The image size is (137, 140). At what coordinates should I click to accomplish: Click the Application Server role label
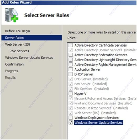click(88, 69)
